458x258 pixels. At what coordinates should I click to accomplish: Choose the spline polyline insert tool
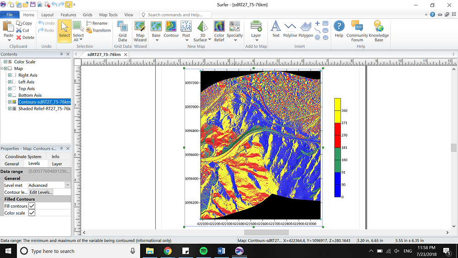[x=317, y=30]
